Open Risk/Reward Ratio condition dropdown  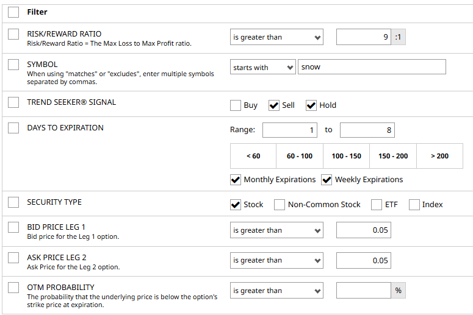tap(276, 37)
